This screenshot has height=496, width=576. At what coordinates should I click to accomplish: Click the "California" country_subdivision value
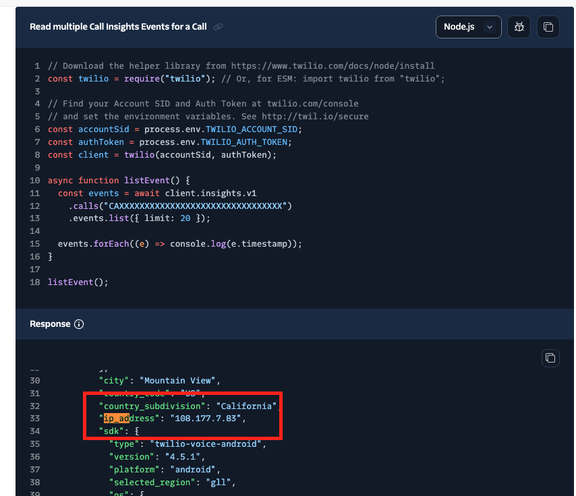(246, 406)
